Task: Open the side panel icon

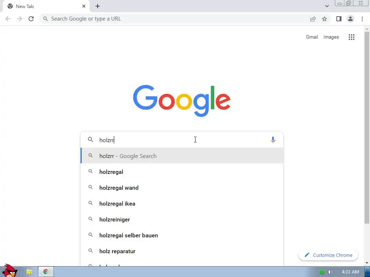Action: point(339,19)
